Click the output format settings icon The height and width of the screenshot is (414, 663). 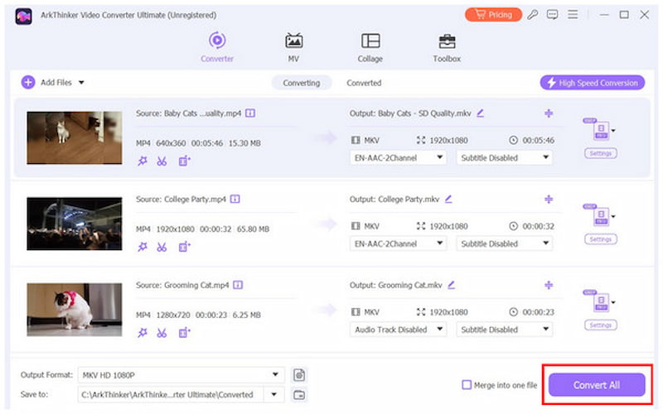[299, 375]
